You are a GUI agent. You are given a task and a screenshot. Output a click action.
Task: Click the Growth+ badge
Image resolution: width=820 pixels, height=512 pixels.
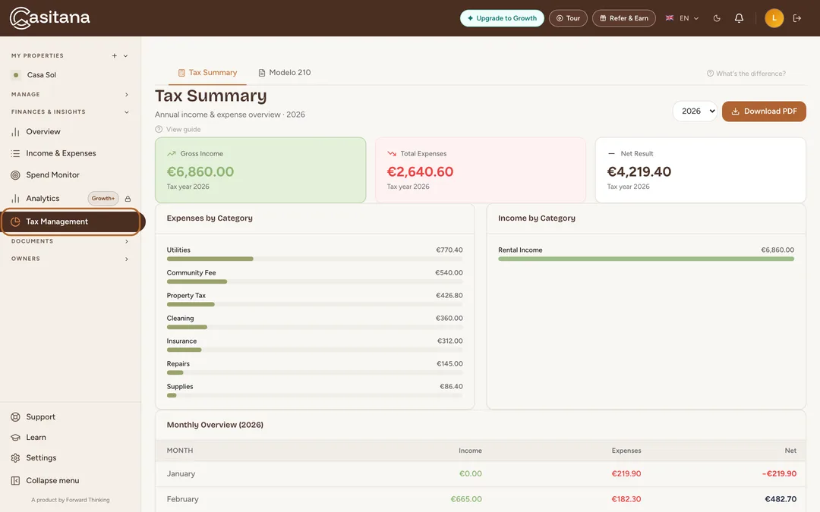tap(103, 199)
